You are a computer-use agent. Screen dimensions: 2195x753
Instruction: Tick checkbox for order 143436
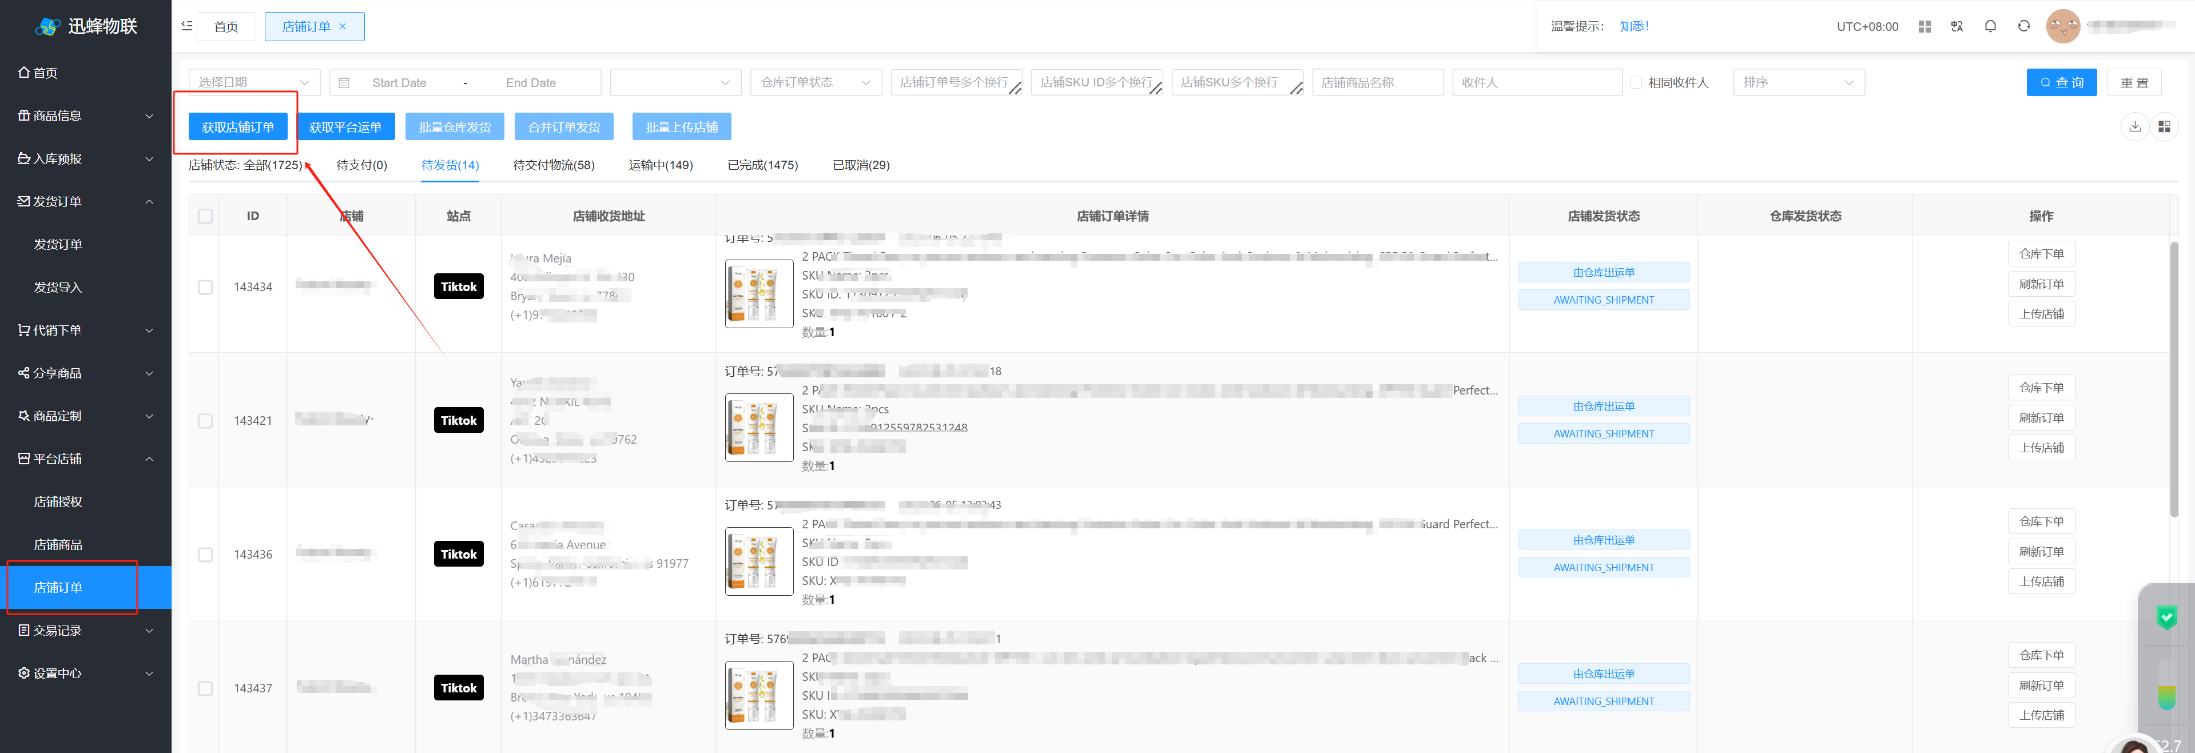tap(205, 555)
